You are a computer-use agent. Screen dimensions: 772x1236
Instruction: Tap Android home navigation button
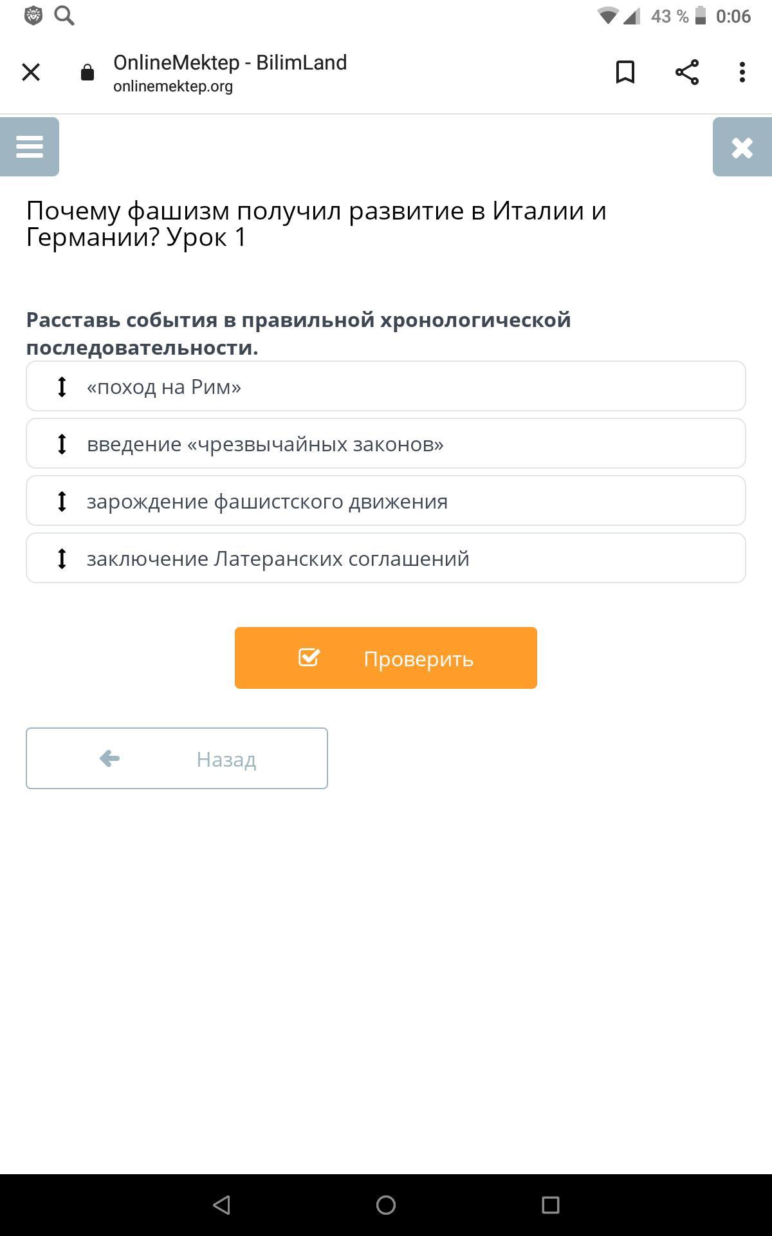(386, 1205)
